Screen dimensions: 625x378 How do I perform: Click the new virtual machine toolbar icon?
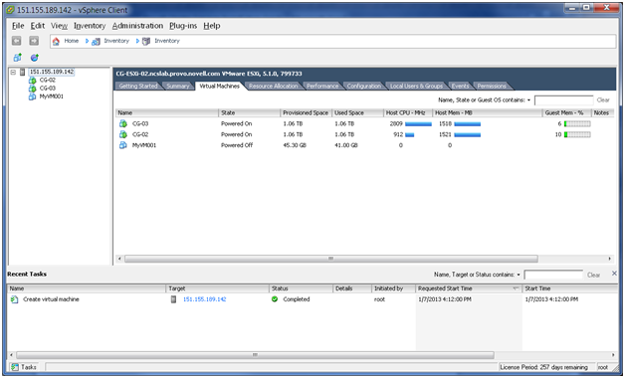pos(18,58)
